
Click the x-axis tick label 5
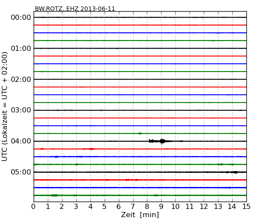point(104,207)
